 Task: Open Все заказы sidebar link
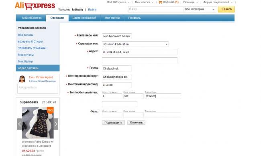pos(26,35)
